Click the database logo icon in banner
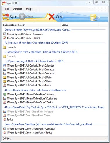The image size is (110, 143). coord(95,18)
